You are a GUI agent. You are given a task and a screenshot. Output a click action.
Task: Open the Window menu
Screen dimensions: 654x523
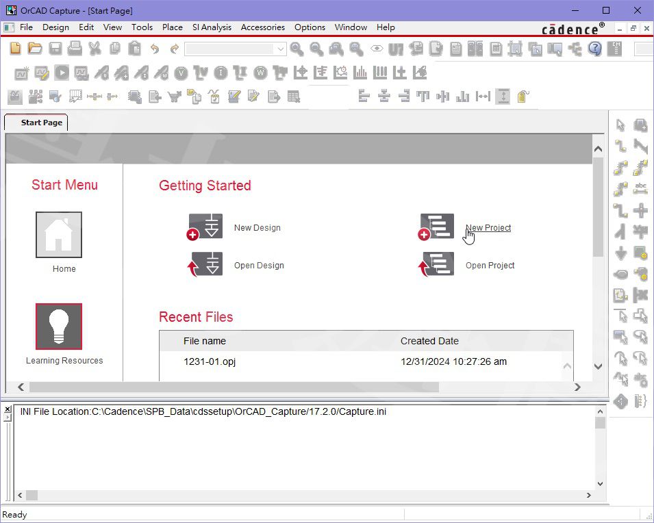point(351,27)
